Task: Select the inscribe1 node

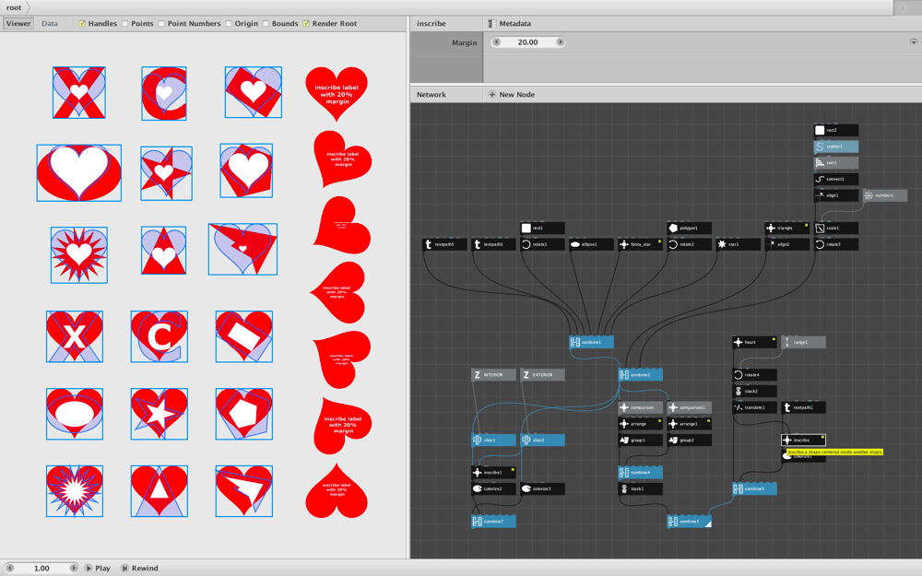Action: coord(493,472)
